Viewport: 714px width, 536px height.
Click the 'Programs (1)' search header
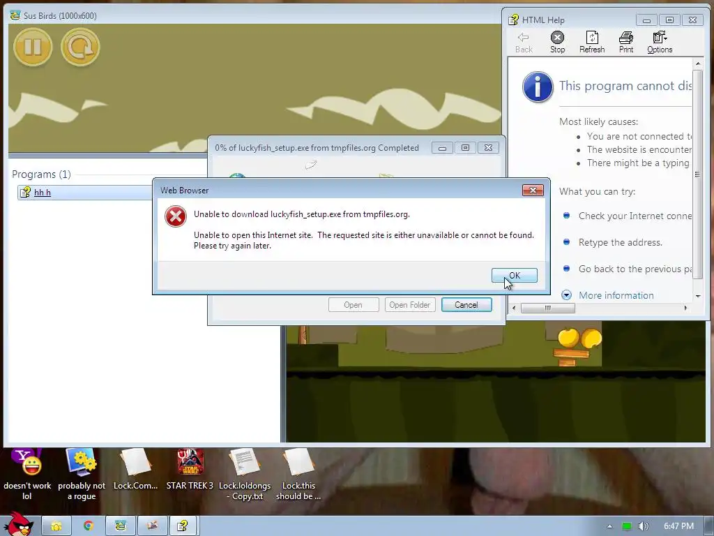coord(41,174)
